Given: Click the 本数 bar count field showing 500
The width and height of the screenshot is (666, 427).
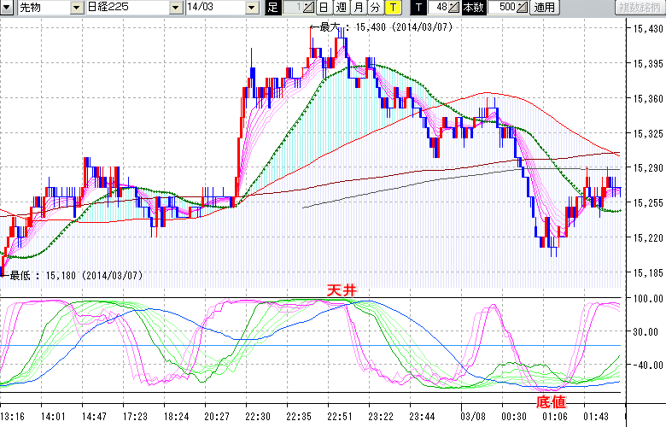Looking at the screenshot, I should 503,8.
